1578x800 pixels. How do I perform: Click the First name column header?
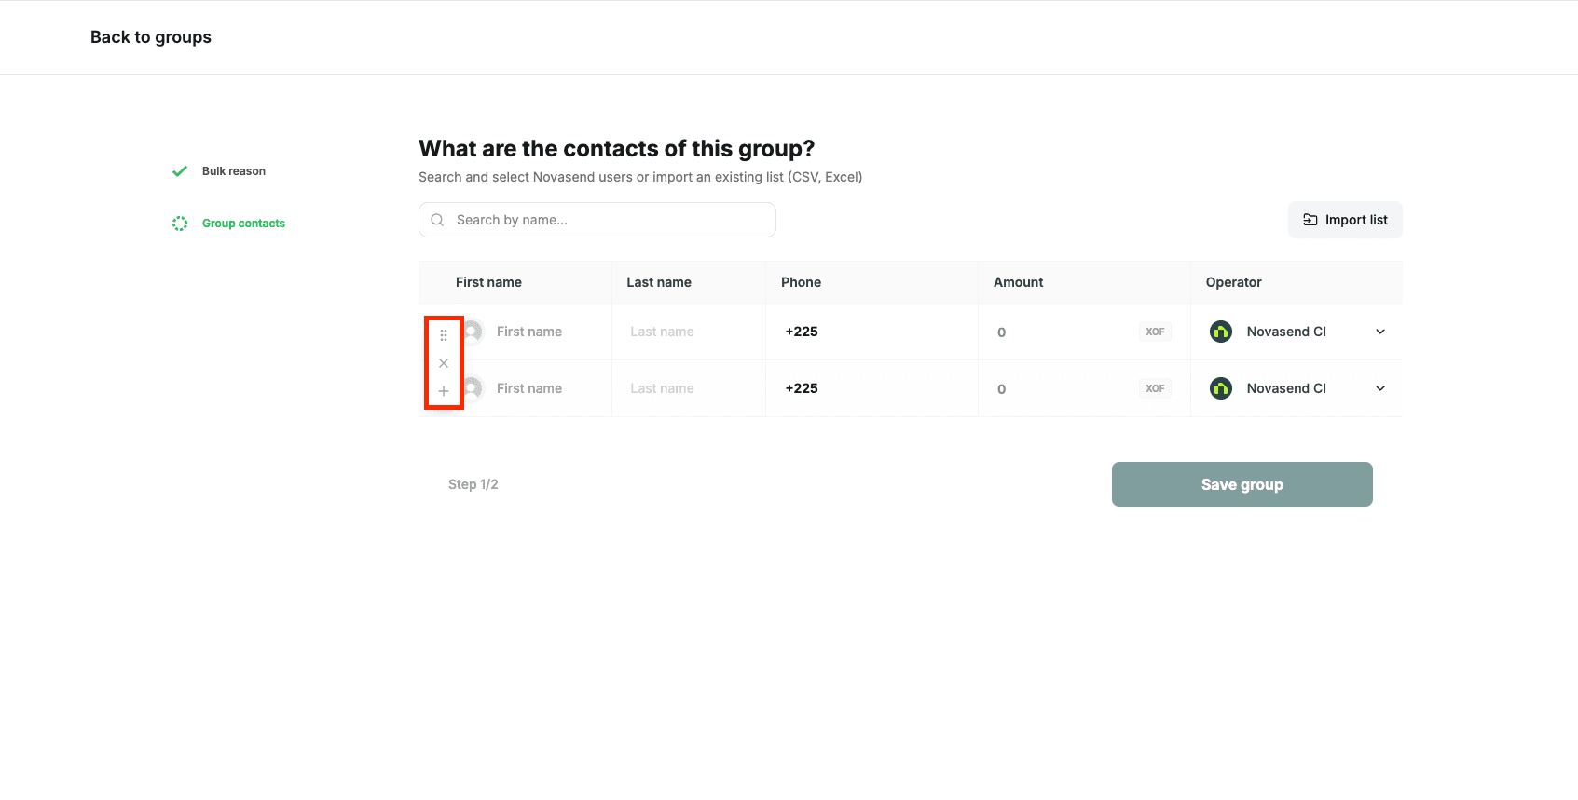coord(488,282)
